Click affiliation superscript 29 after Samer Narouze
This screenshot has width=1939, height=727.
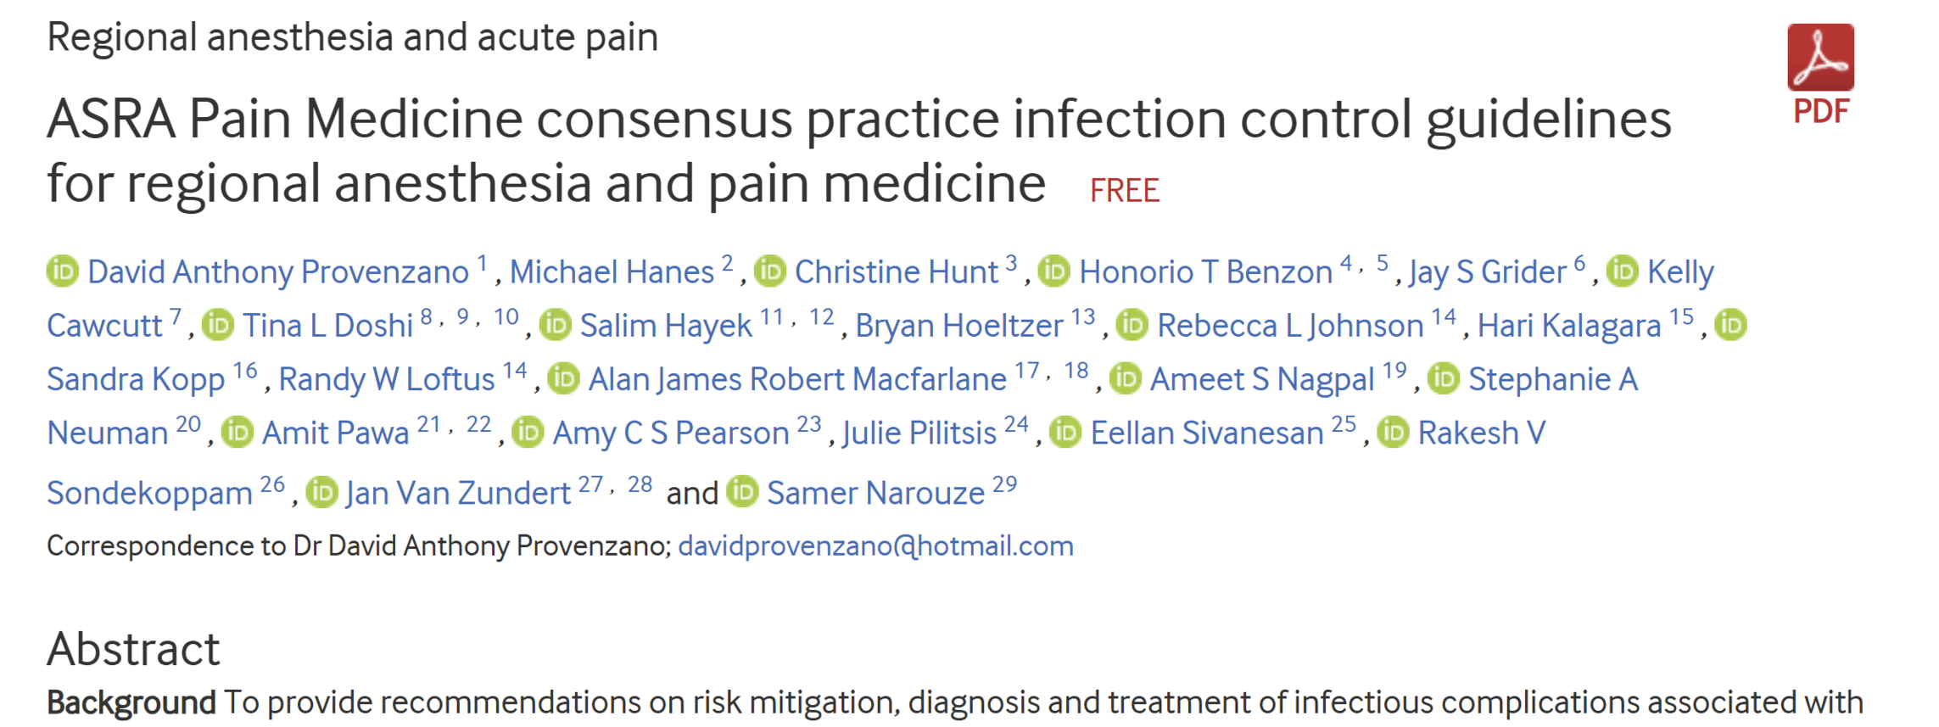(x=1004, y=484)
